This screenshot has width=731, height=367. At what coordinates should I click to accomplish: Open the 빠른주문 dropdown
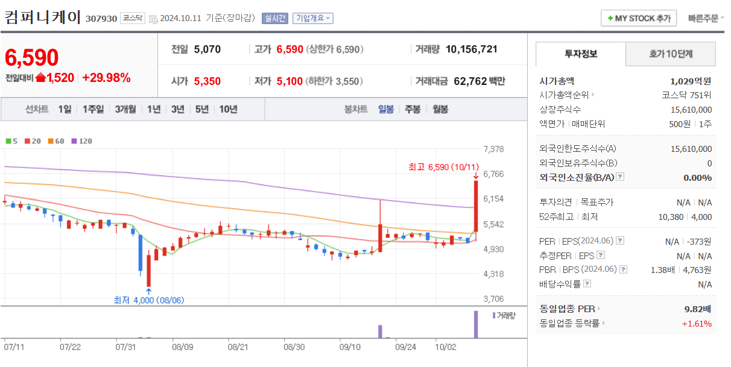point(706,18)
